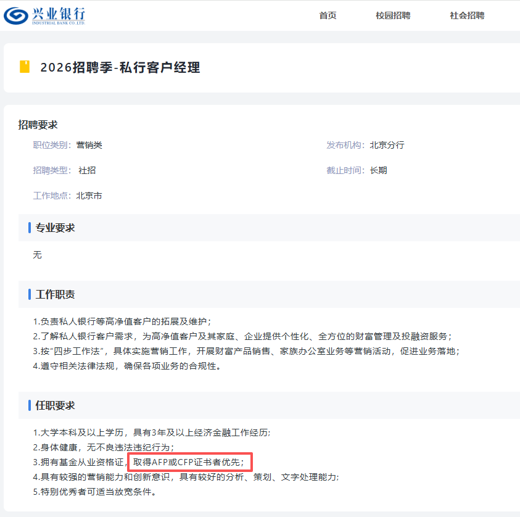
Task: Go to the 首页 home page
Action: tap(328, 15)
